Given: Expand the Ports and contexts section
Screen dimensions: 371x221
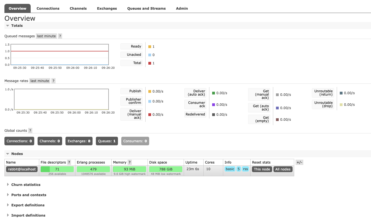Looking at the screenshot, I should tap(28, 195).
